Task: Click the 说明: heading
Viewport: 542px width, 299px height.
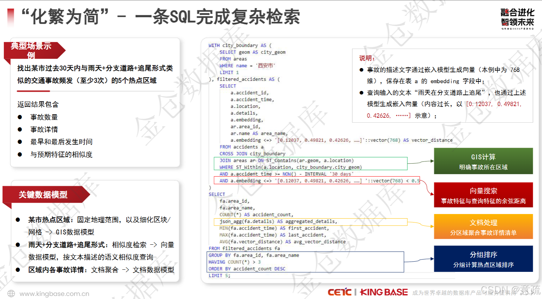Action: (x=367, y=58)
